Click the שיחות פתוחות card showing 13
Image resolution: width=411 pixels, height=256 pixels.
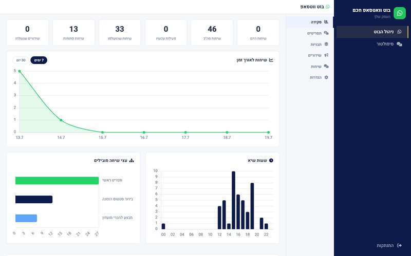73,32
